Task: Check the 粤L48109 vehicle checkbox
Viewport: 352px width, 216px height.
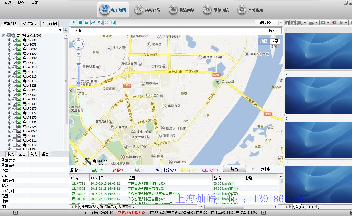Action: 15,136
